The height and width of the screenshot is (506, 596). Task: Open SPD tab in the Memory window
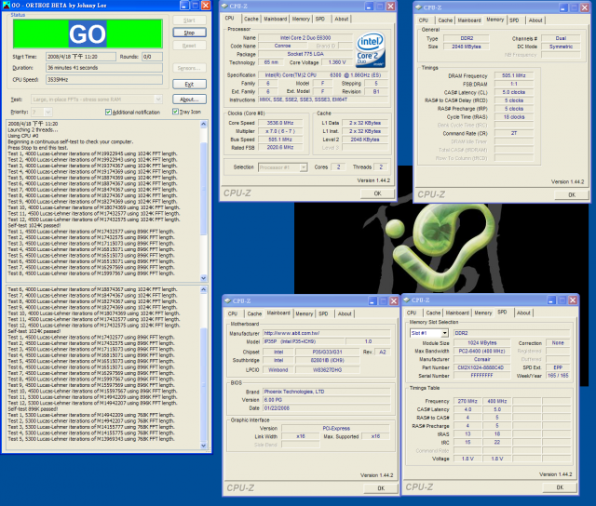[514, 20]
